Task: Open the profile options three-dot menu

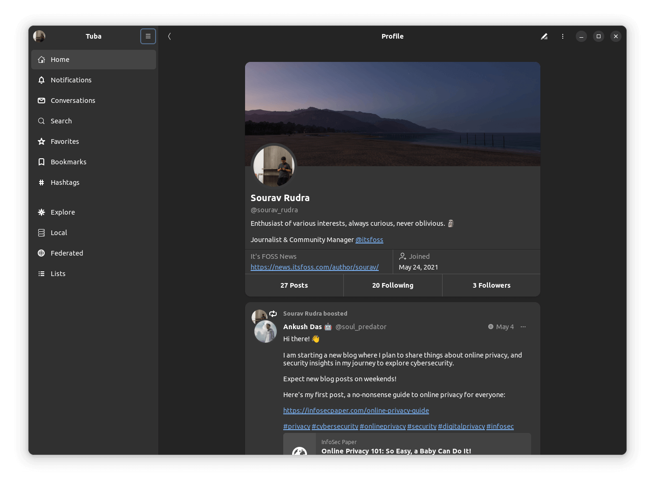Action: tap(562, 36)
